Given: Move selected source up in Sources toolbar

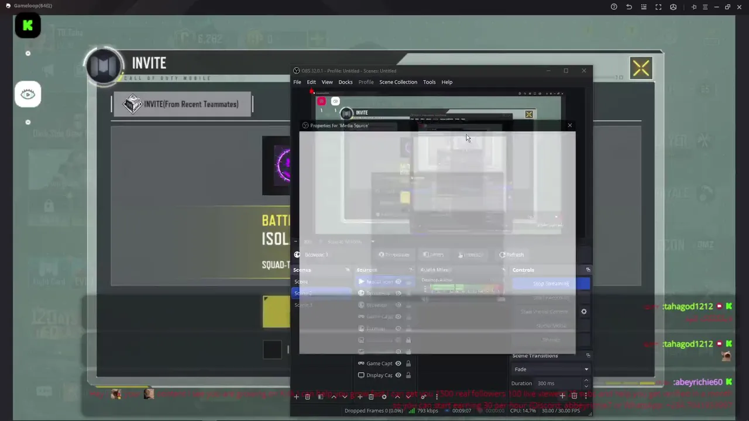Looking at the screenshot, I should coord(397,396).
